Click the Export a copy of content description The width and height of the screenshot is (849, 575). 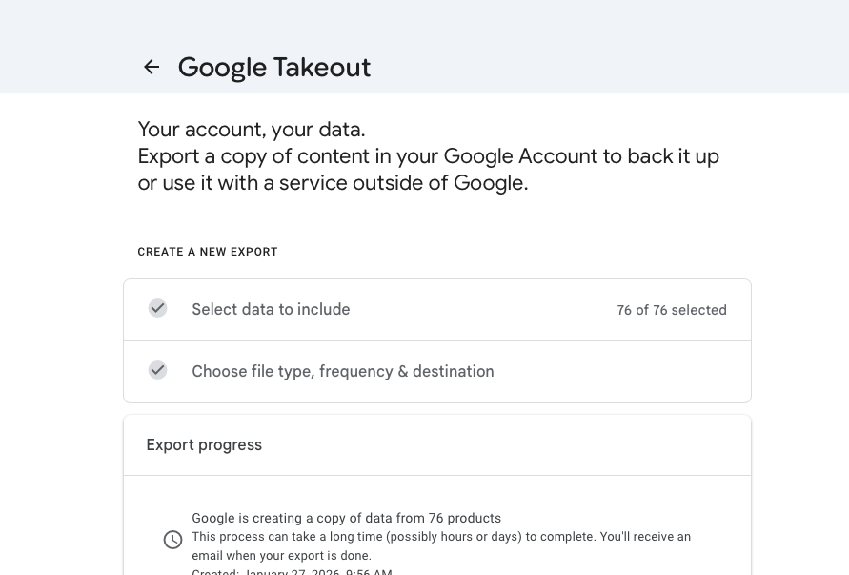(x=428, y=156)
